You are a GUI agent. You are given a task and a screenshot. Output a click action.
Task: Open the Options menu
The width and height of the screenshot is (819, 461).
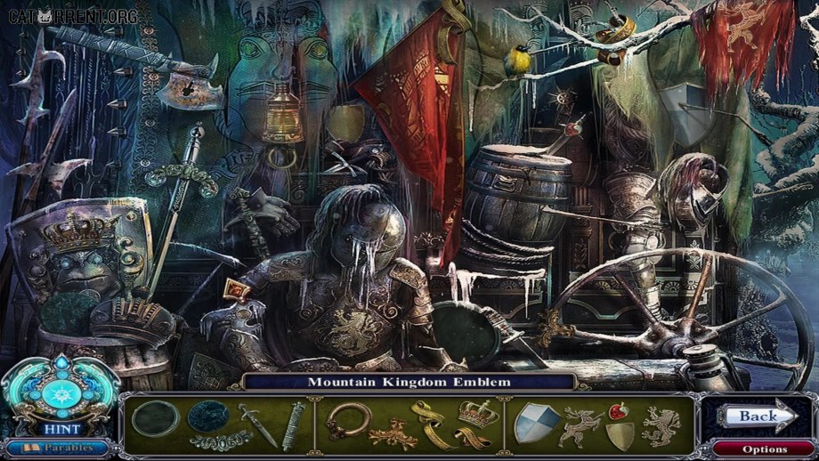[x=765, y=449]
